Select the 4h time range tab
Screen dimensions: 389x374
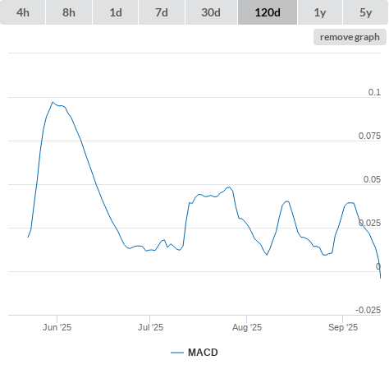point(23,12)
